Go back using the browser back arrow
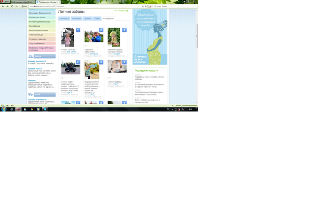The image size is (326, 206). (3, 6)
